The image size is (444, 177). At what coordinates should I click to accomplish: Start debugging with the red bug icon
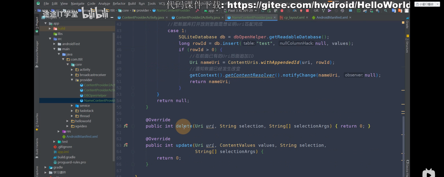(x=282, y=11)
